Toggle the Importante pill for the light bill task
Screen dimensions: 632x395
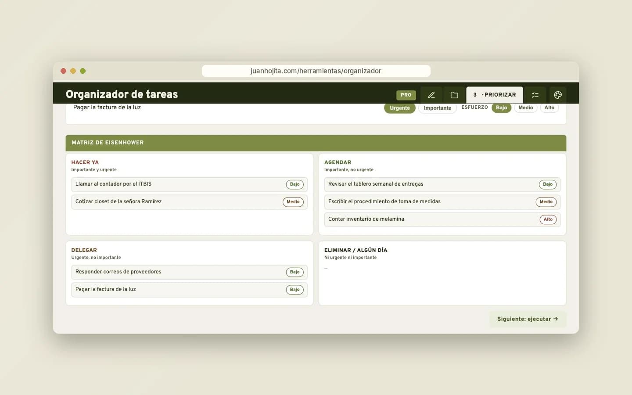click(x=438, y=108)
